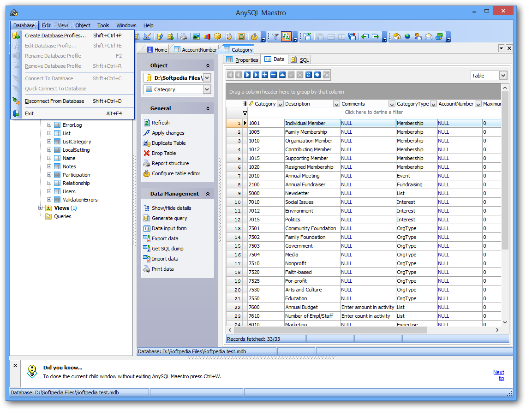
Task: Refresh data with the navigator refresh icon
Action: point(309,75)
